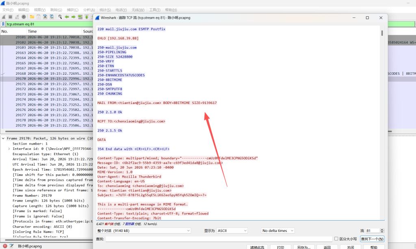This screenshot has height=249, width=416.
Task: Enable the 区分大小写 case-sensitive checkbox
Action: coord(336,239)
